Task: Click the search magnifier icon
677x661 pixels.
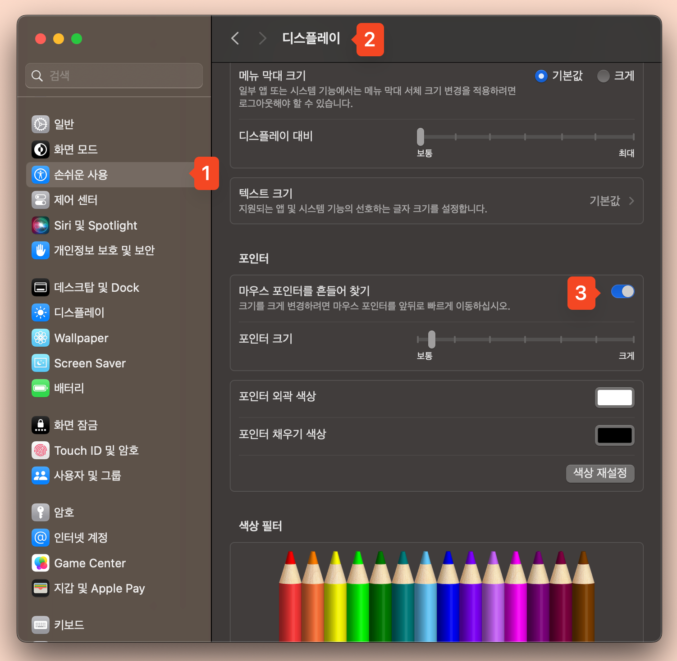Action: [x=37, y=76]
